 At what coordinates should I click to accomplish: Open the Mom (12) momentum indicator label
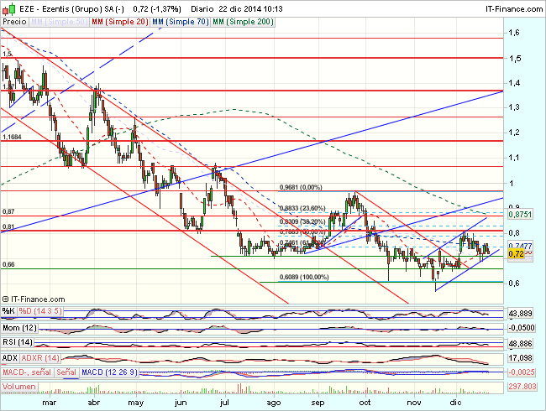19,328
